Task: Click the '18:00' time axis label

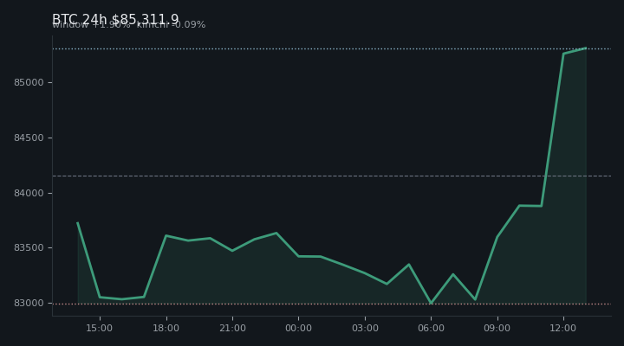Action: 166,328
